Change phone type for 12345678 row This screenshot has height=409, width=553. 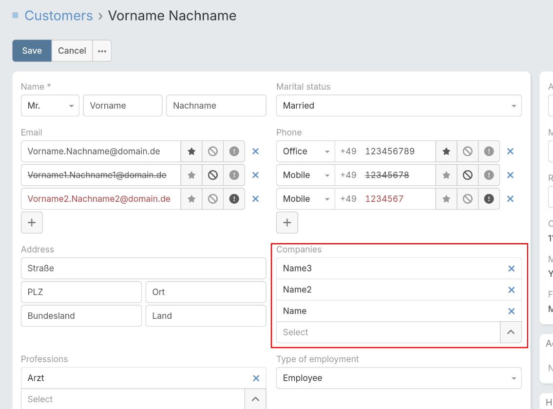[305, 175]
